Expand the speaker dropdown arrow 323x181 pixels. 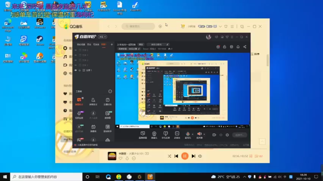204,134
